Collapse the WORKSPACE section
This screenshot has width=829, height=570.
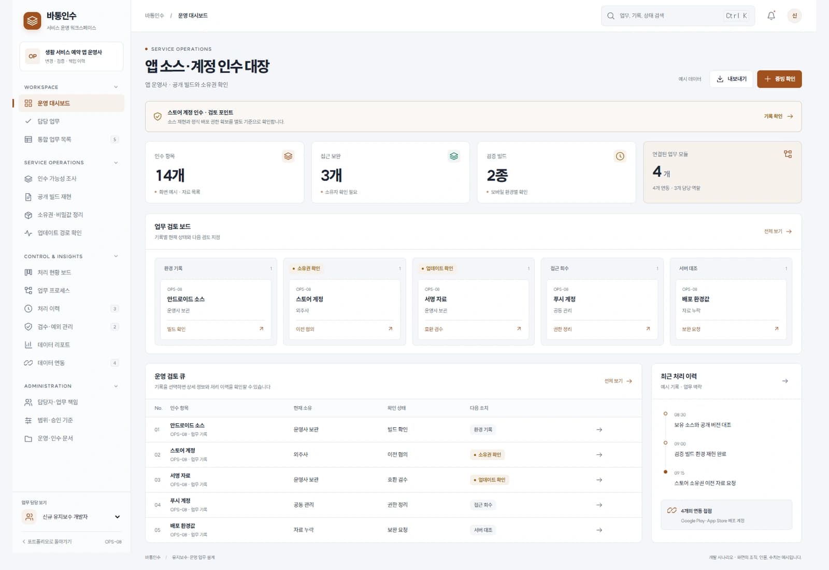point(116,87)
